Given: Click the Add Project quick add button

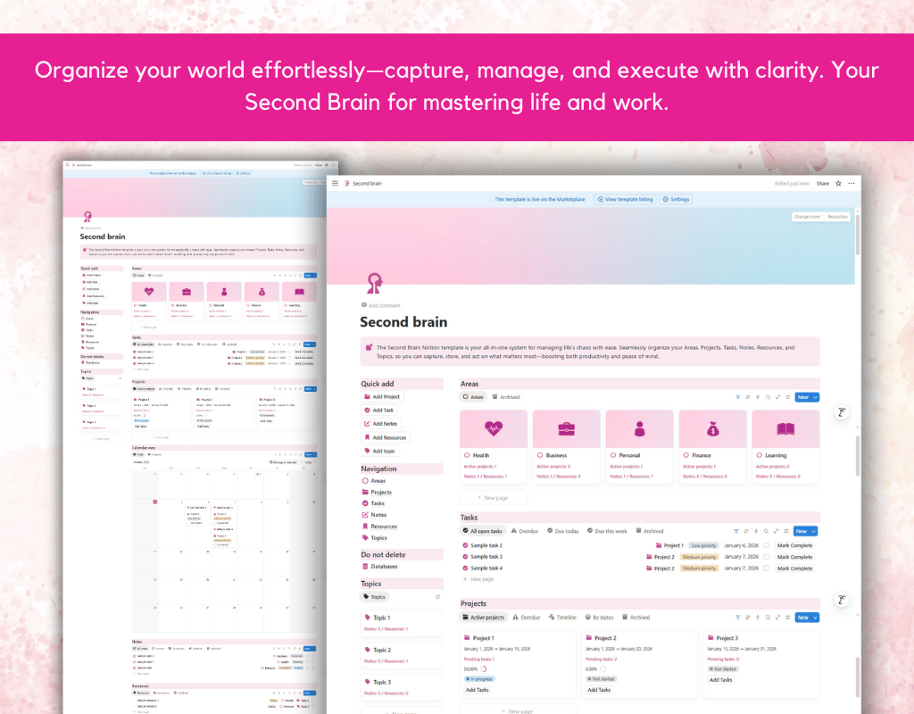Looking at the screenshot, I should (x=382, y=397).
